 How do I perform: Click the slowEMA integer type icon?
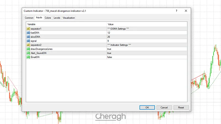(28, 37)
